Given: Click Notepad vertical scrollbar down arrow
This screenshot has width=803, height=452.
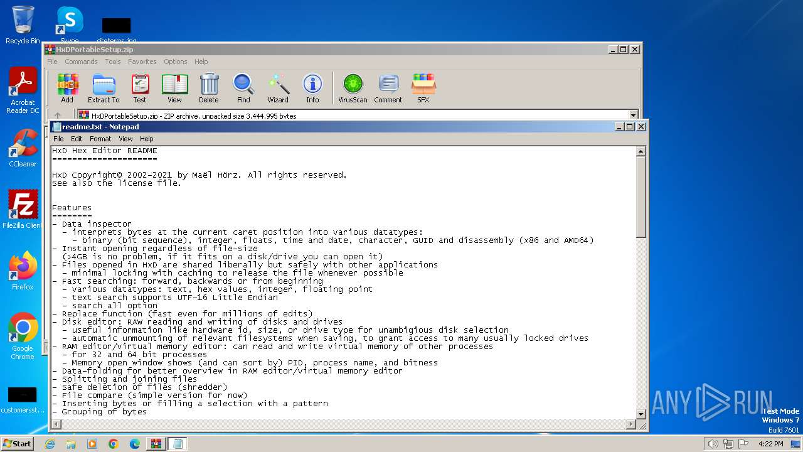Looking at the screenshot, I should coord(641,414).
